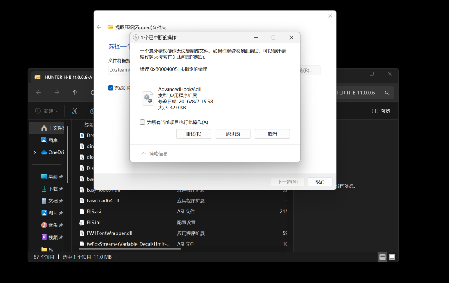Click the EasyLoad64.dll file icon
Screen dimensions: 449x283
tap(82, 200)
